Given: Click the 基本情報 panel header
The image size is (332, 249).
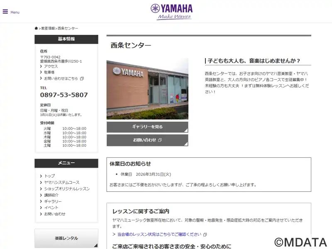Looking at the screenshot, I should pos(66,39).
